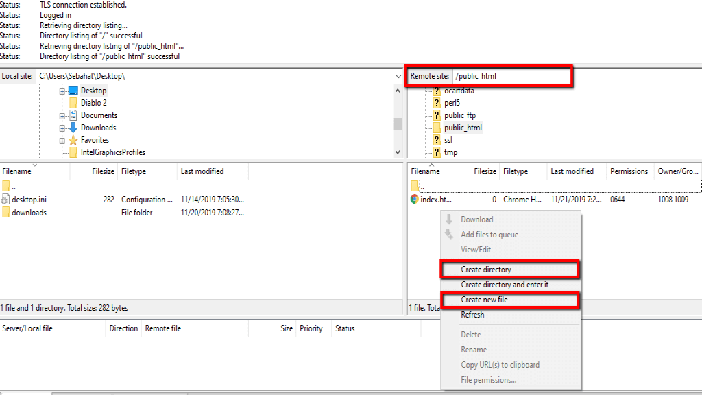Click the Remote site path field
This screenshot has height=395, width=702.
point(511,76)
